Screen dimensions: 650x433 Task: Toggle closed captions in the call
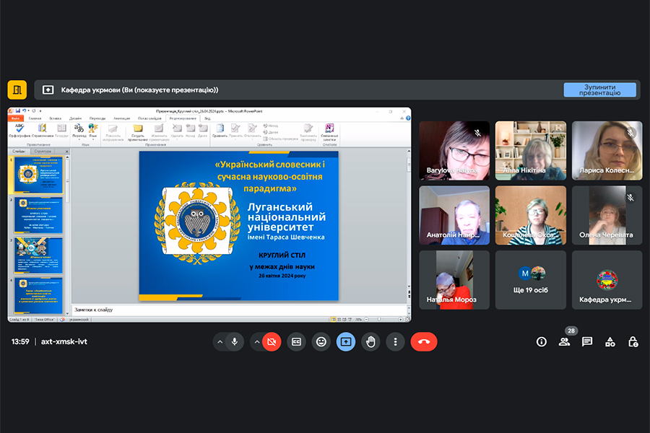point(296,341)
